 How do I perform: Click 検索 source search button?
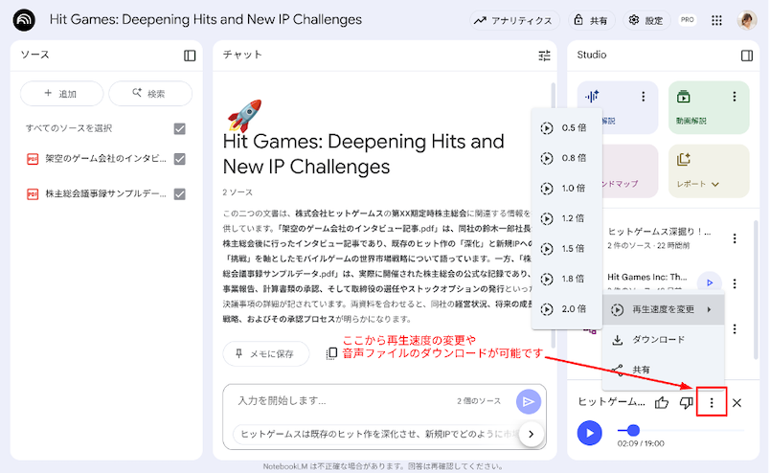(x=149, y=93)
